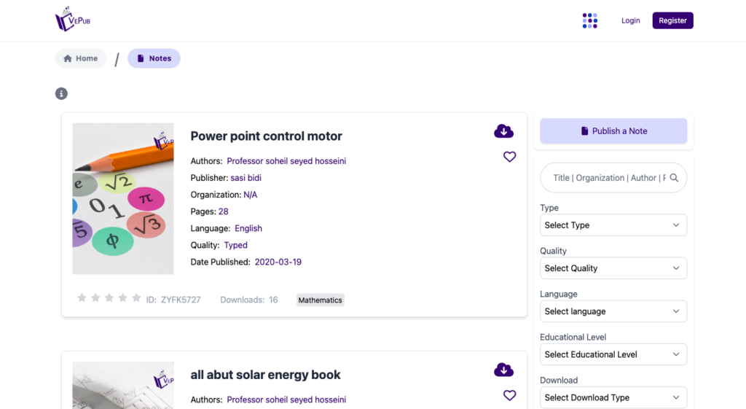This screenshot has width=746, height=409.
Task: Go to Home breadcrumb
Action: pos(80,58)
